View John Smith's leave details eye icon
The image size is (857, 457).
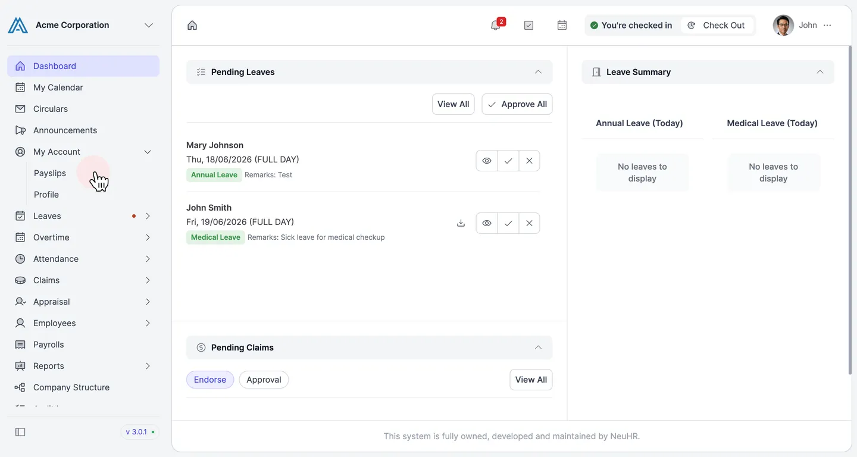point(487,223)
